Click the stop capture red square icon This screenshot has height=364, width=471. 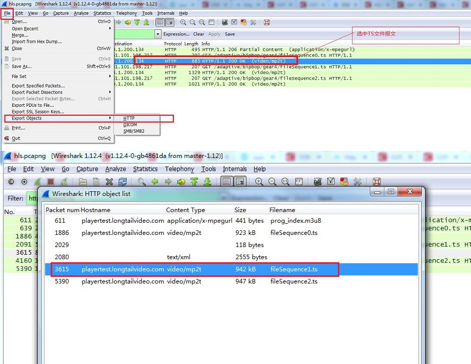coord(51,182)
